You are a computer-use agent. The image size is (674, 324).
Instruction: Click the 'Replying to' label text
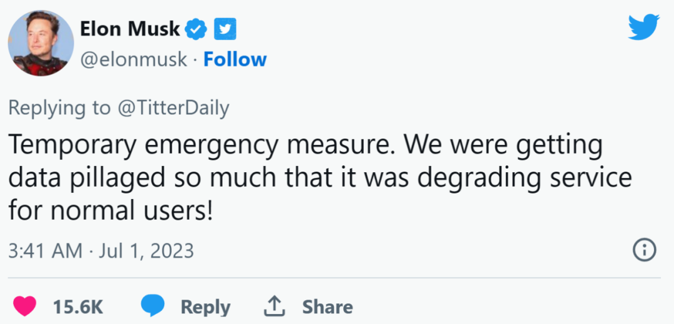tap(59, 108)
